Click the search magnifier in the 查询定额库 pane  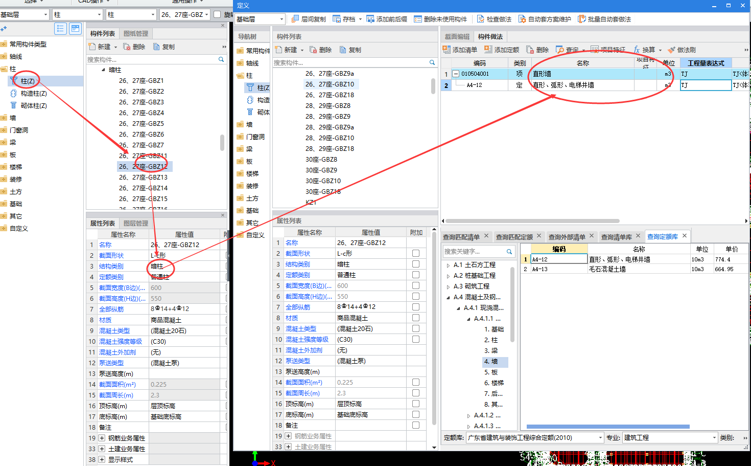[509, 251]
